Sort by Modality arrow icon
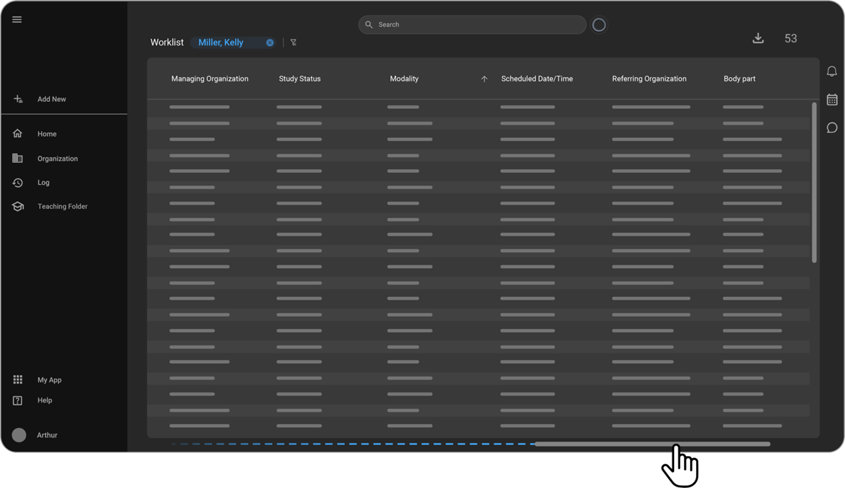The width and height of the screenshot is (845, 488). [x=484, y=78]
